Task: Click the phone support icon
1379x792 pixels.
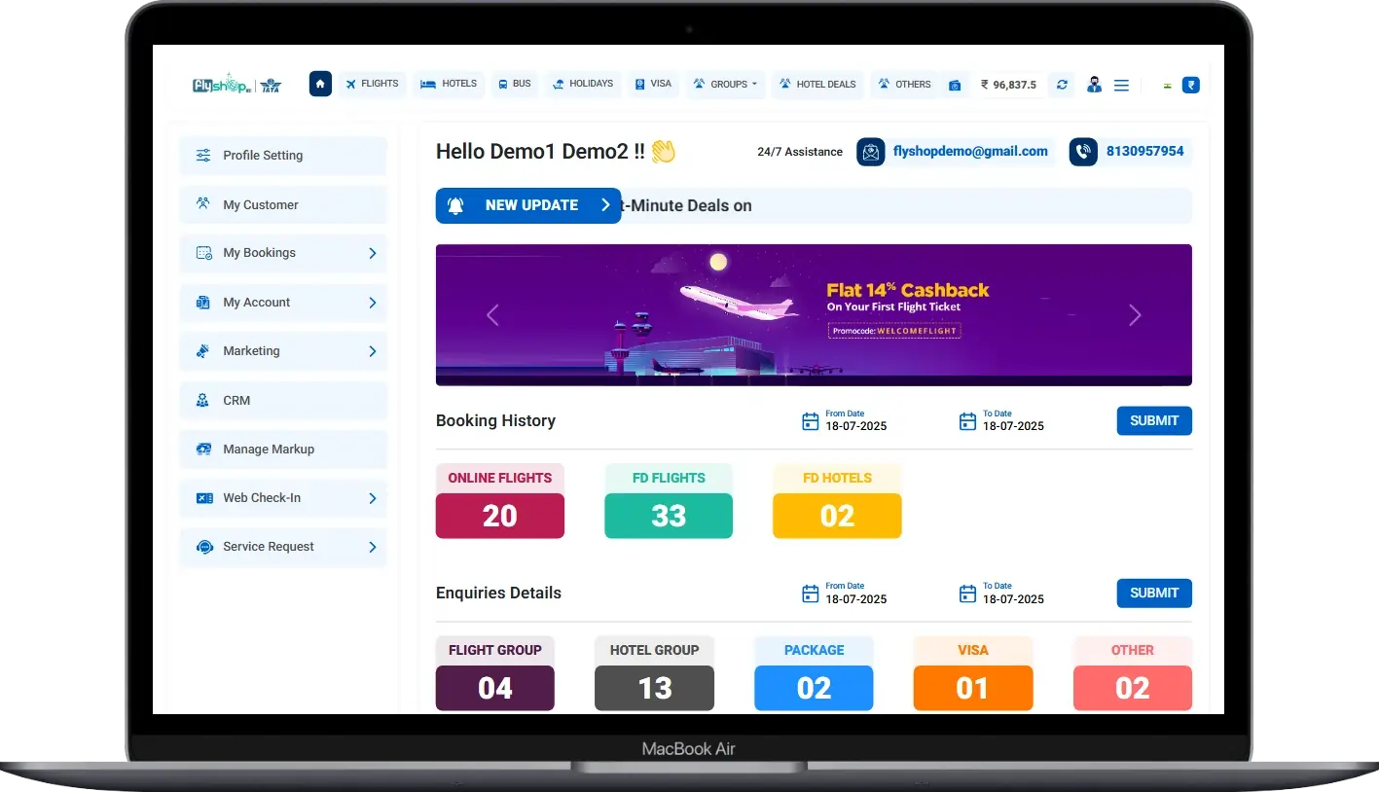Action: [x=1083, y=152]
